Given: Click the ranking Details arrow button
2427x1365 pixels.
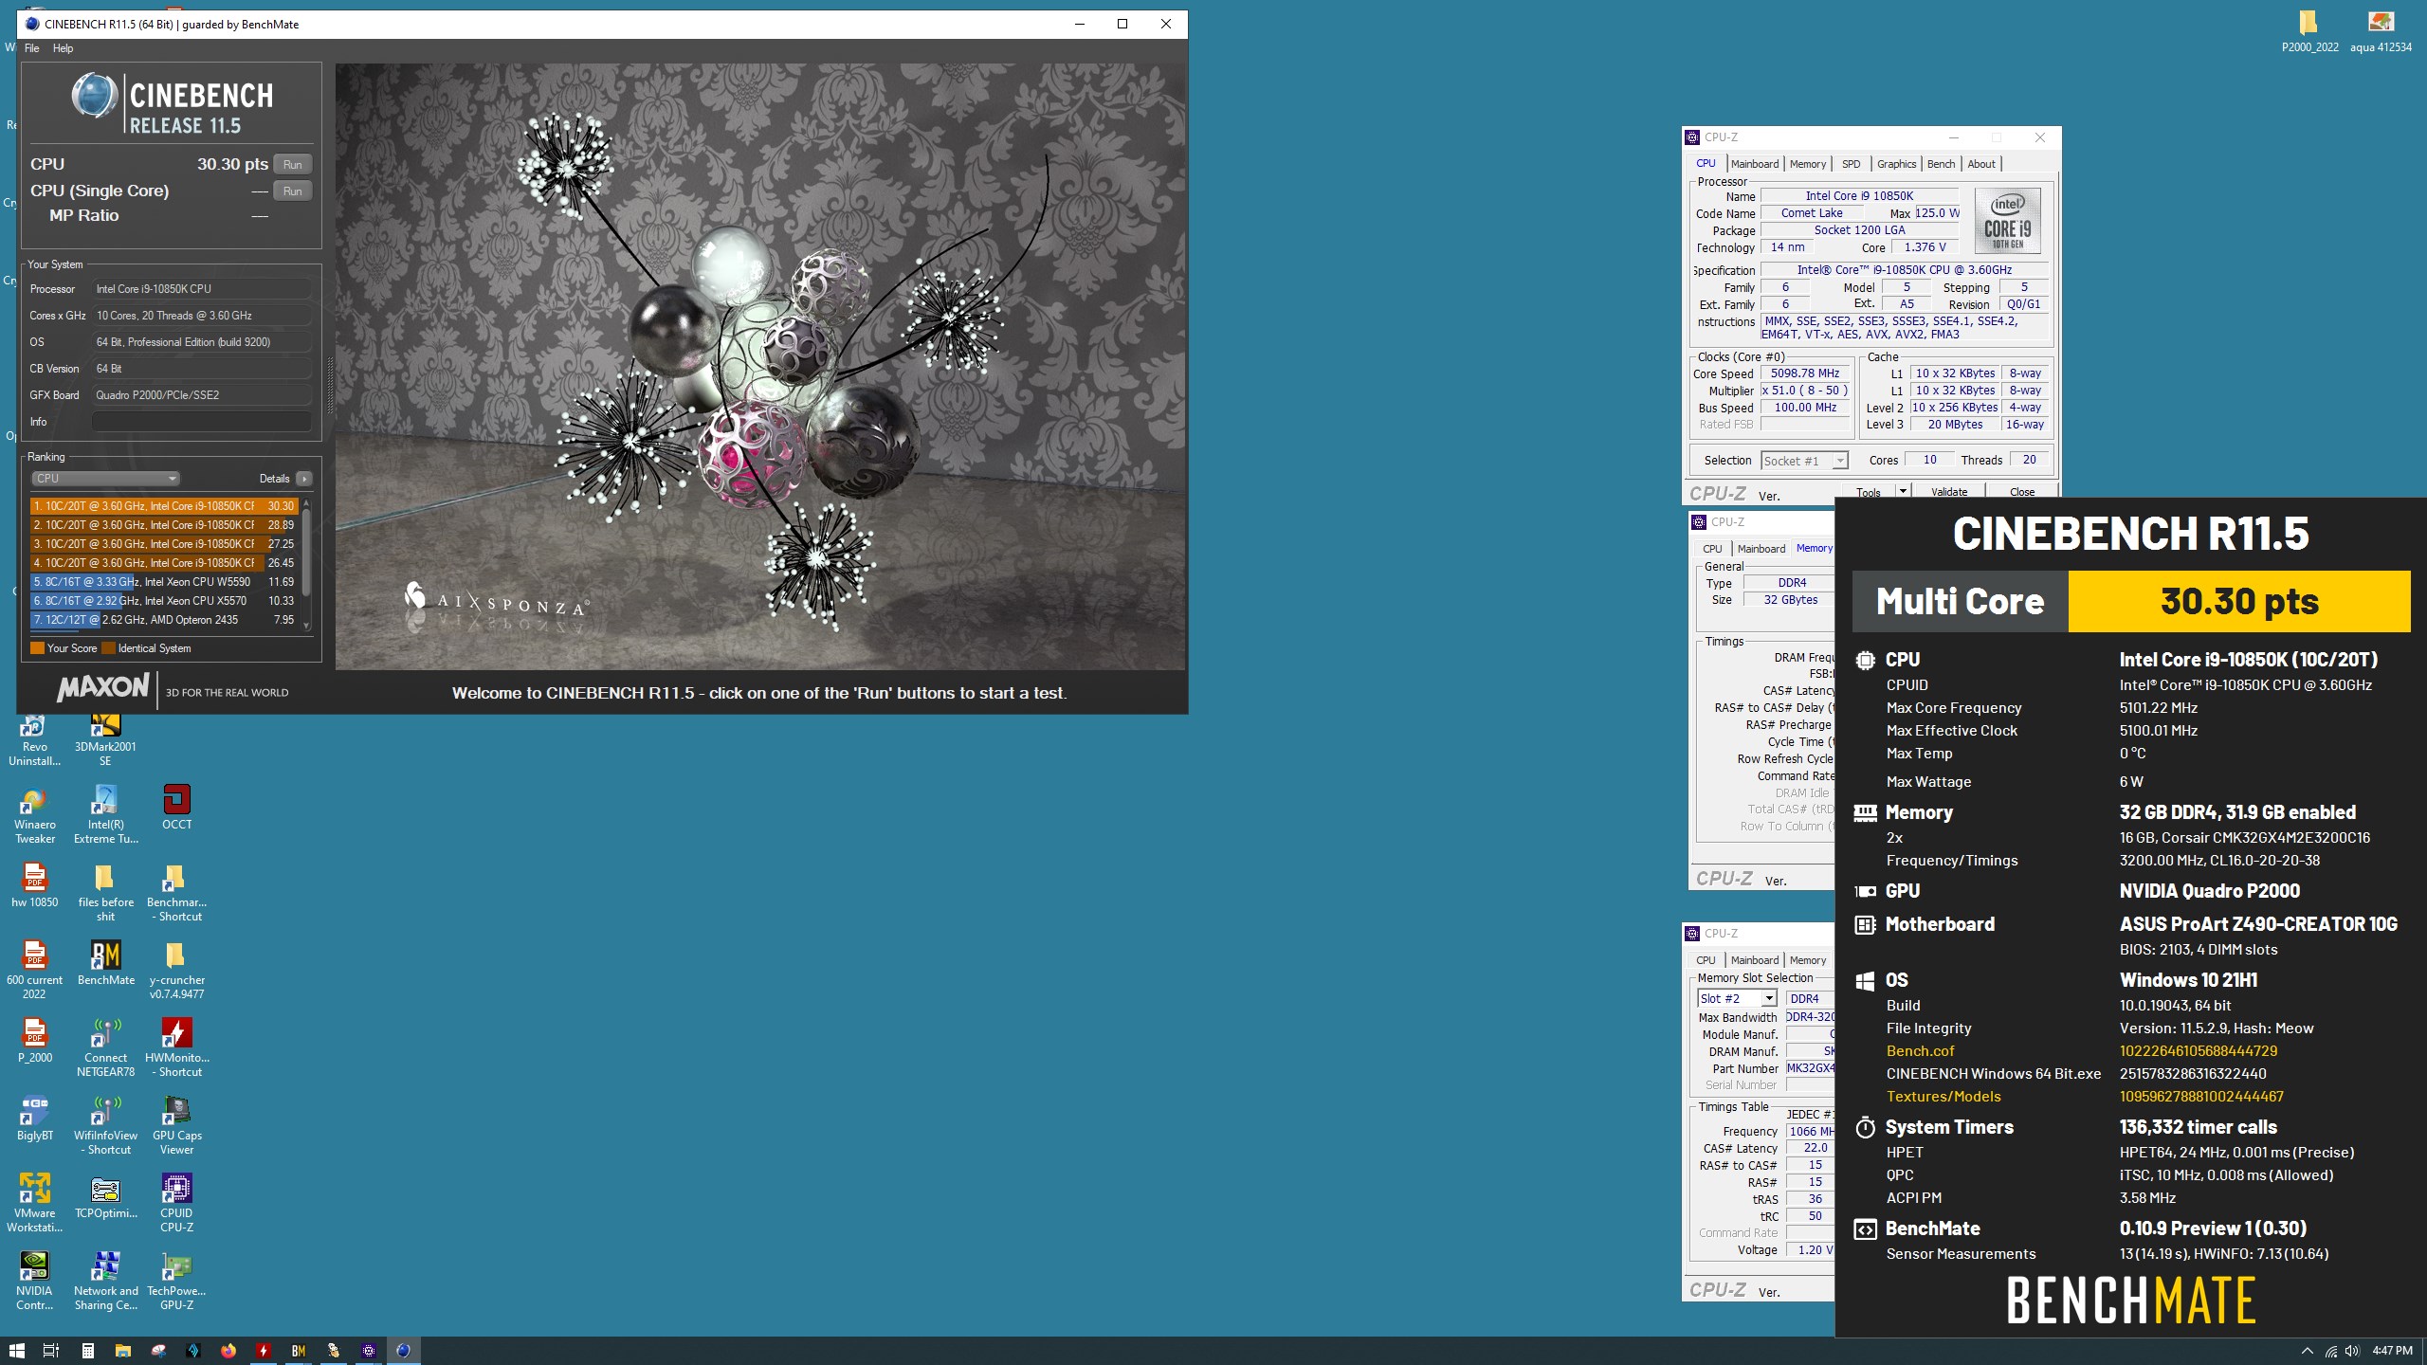Looking at the screenshot, I should pyautogui.click(x=303, y=479).
